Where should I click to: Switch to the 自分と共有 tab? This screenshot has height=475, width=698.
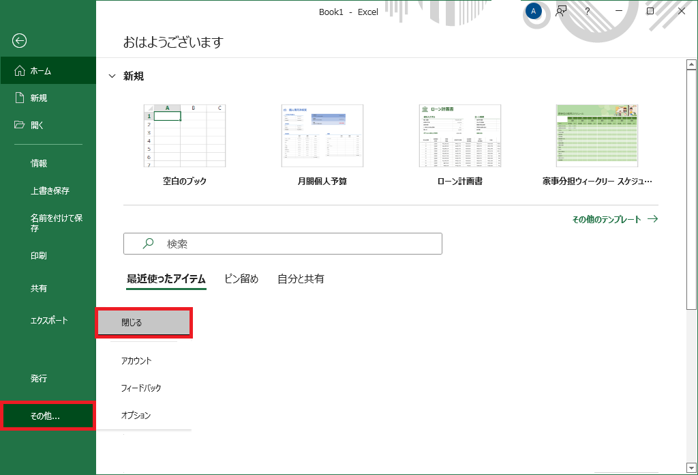[301, 278]
